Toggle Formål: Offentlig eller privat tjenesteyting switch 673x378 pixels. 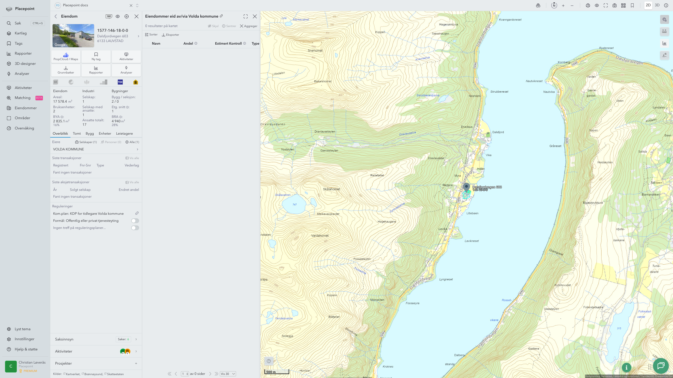click(x=135, y=221)
